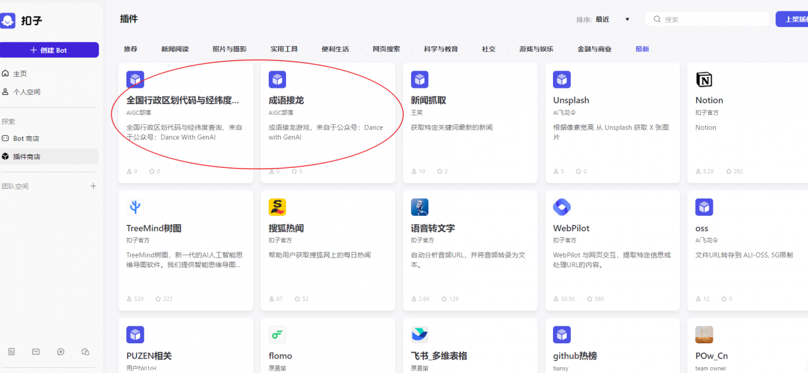Click the star icon on the Notion card
The height and width of the screenshot is (373, 808).
(x=729, y=171)
